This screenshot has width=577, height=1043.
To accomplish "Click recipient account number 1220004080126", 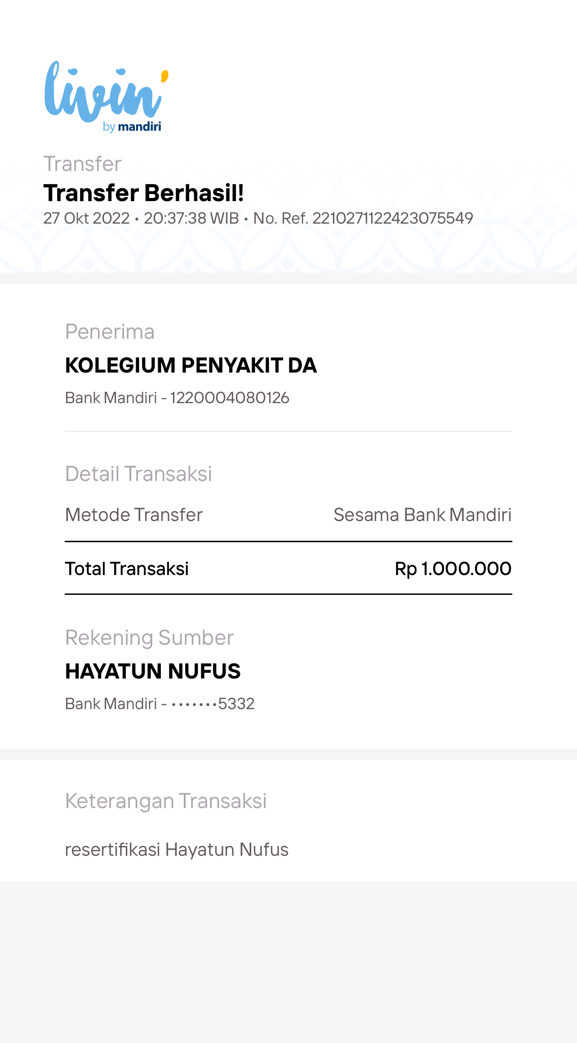I will click(230, 398).
